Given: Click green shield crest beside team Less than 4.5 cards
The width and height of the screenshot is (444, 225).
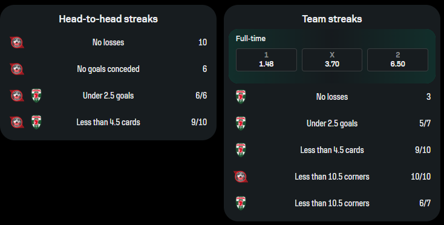Looking at the screenshot, I should point(241,150).
